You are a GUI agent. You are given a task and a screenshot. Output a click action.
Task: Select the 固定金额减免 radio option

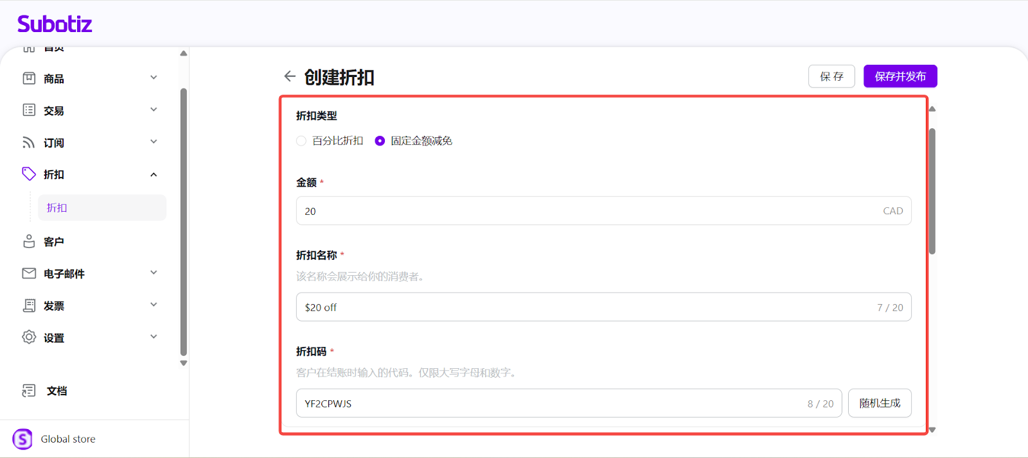(380, 141)
